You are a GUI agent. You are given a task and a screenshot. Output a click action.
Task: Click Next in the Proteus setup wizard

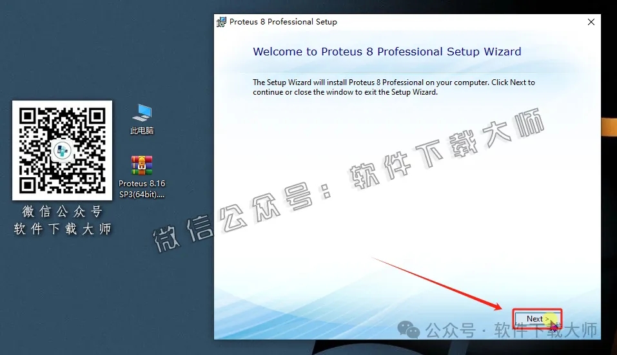(537, 318)
